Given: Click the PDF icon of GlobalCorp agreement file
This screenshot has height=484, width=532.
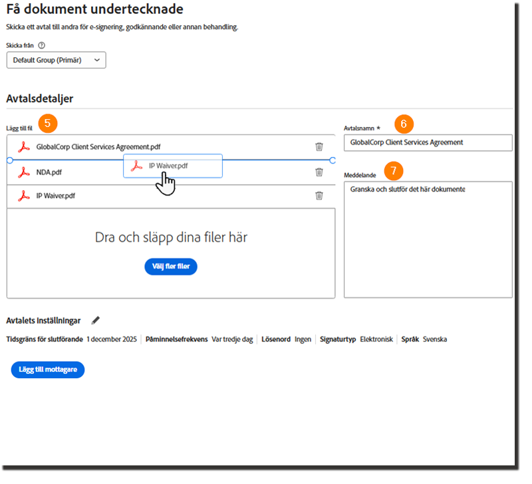Looking at the screenshot, I should (x=24, y=147).
